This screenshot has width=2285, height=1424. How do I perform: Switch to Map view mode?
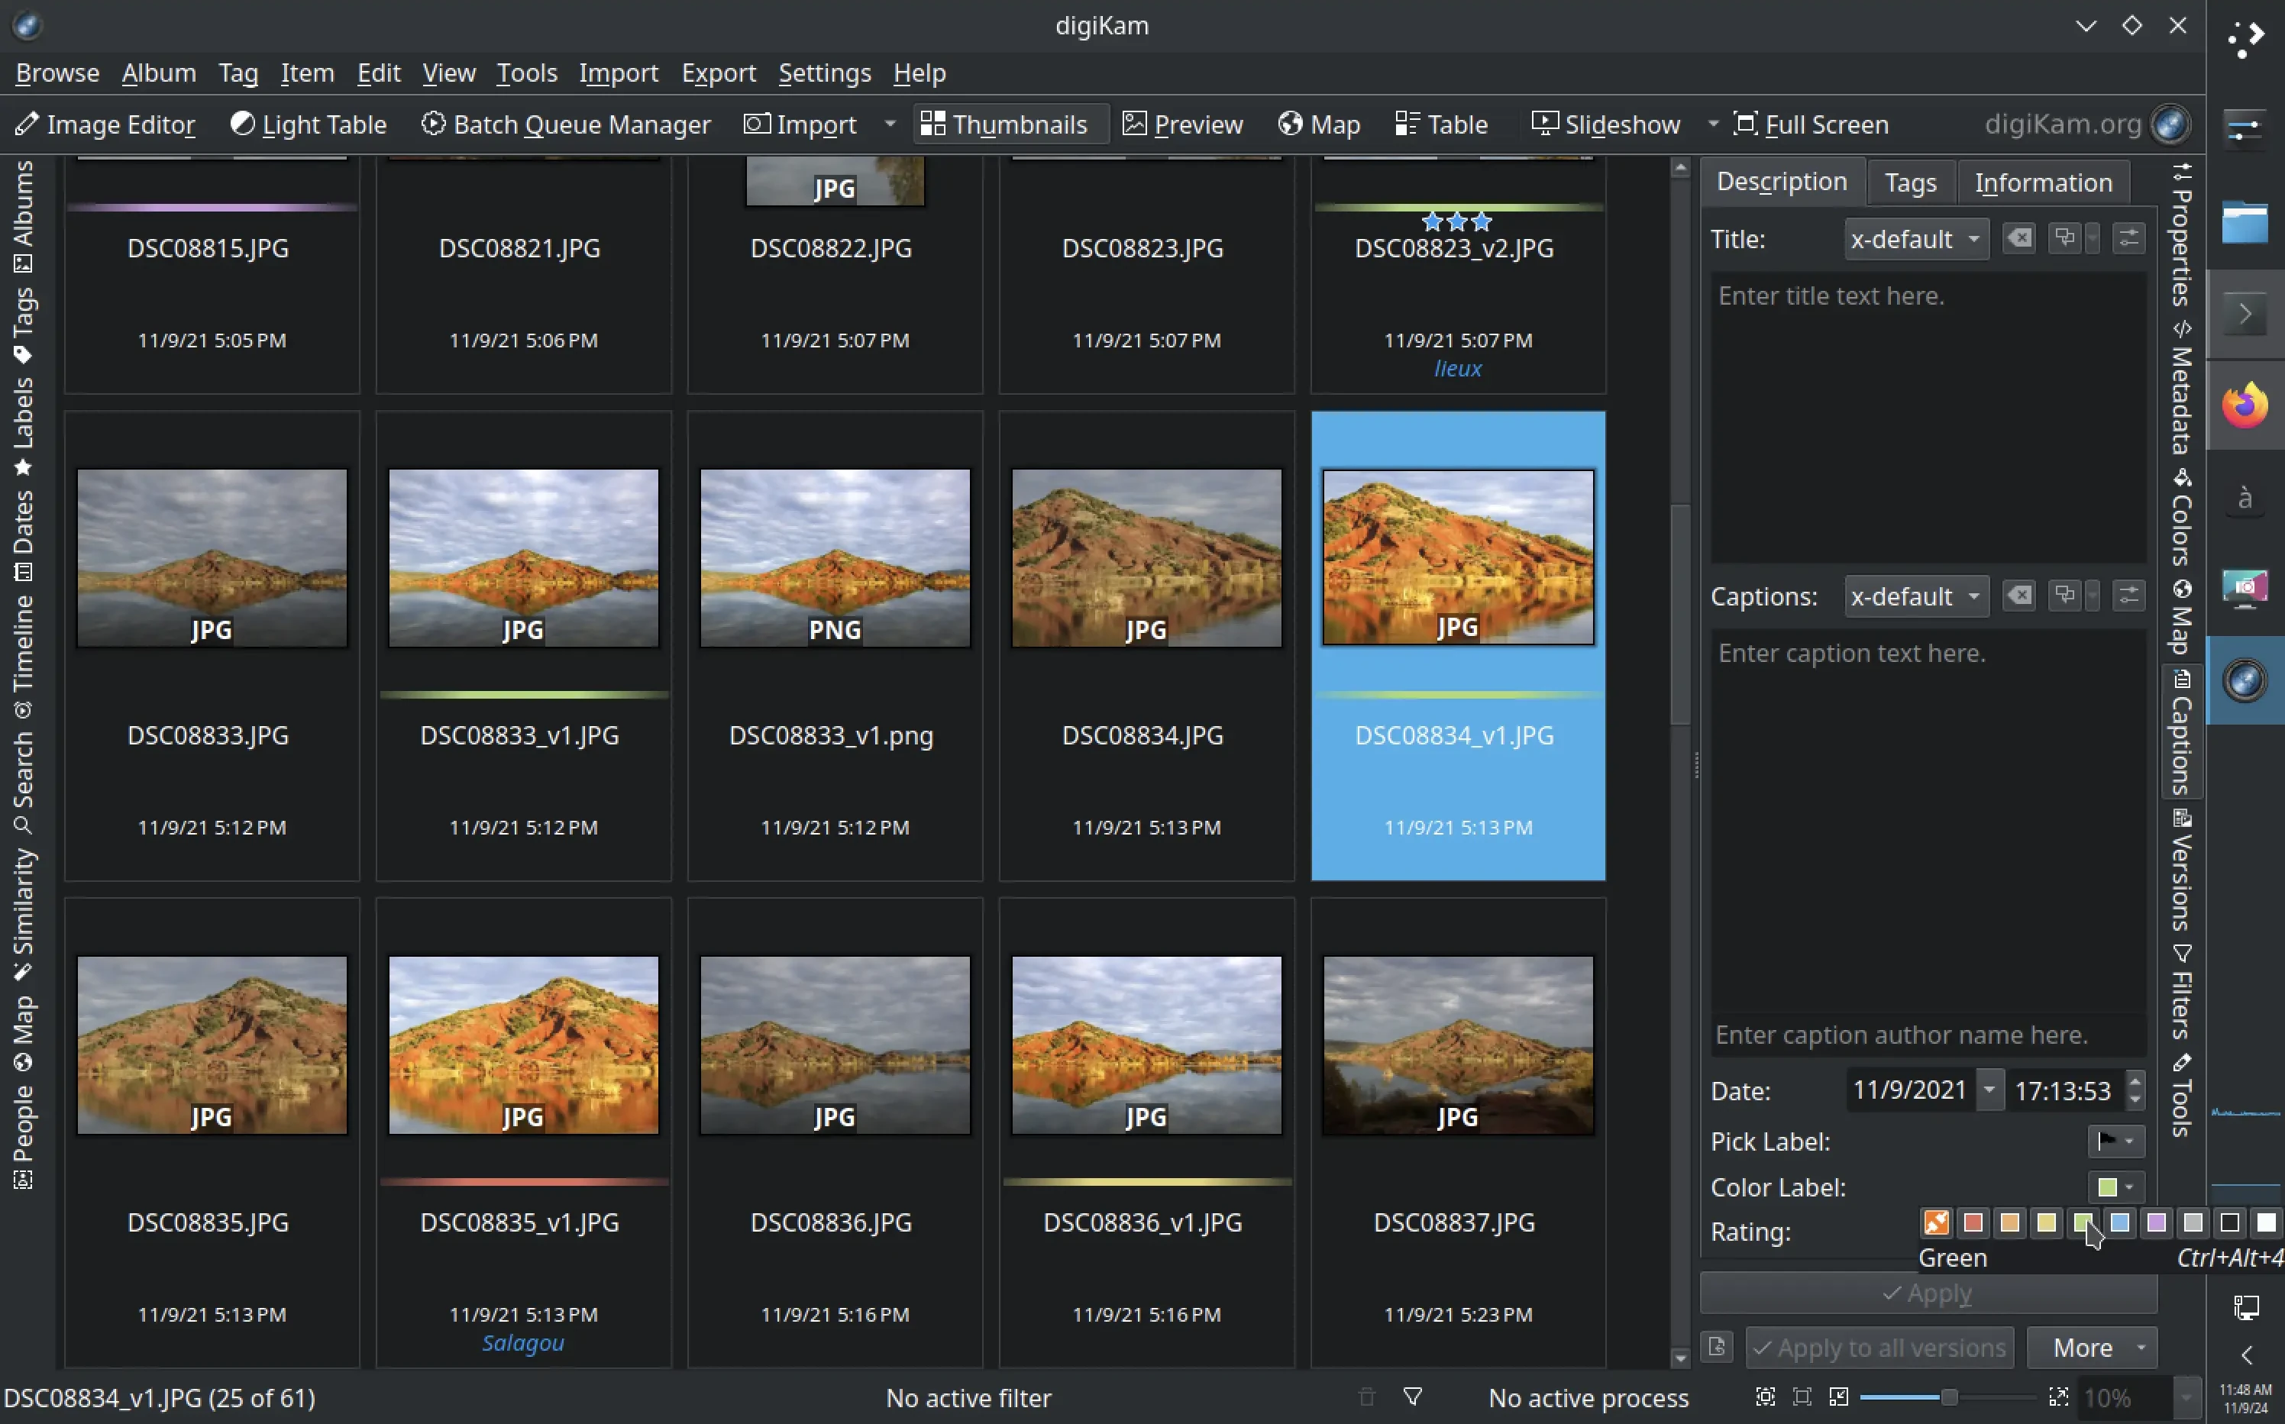pyautogui.click(x=1319, y=124)
